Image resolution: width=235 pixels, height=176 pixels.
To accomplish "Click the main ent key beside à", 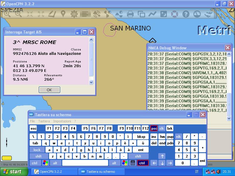I will pos(141,150).
